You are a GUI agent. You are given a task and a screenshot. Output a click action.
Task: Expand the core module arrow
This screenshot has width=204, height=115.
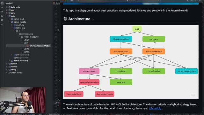(x=7, y=13)
